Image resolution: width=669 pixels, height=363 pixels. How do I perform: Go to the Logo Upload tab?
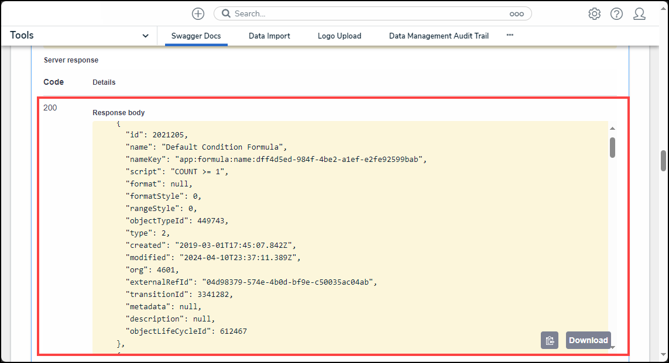[x=339, y=36]
